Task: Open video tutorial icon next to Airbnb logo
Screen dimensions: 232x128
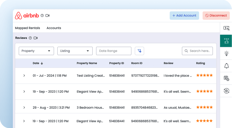Action: [x=47, y=15]
